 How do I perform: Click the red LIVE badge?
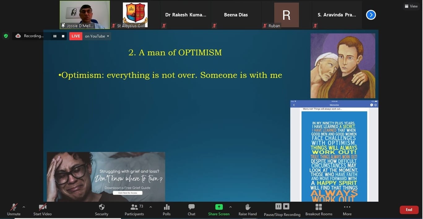[76, 36]
